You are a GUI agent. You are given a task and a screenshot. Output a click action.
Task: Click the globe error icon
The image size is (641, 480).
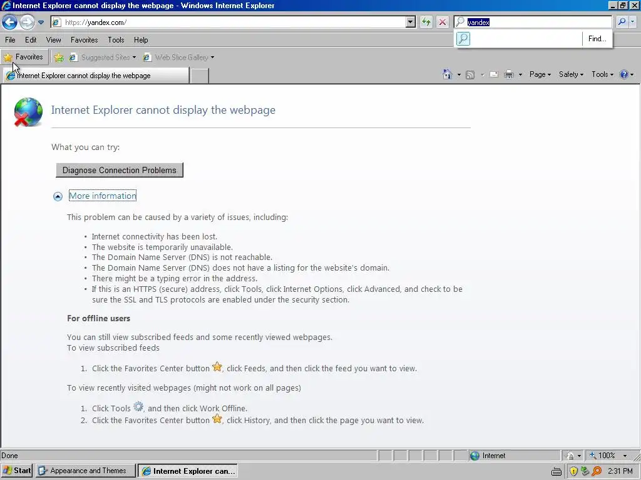pos(28,112)
